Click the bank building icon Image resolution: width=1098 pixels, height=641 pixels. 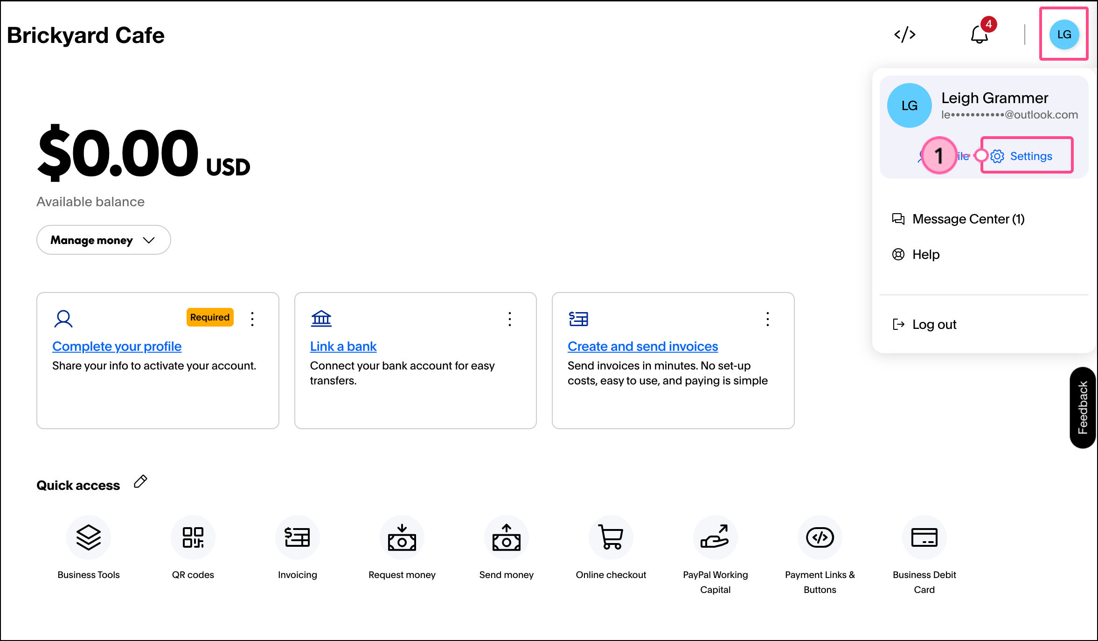pyautogui.click(x=321, y=319)
